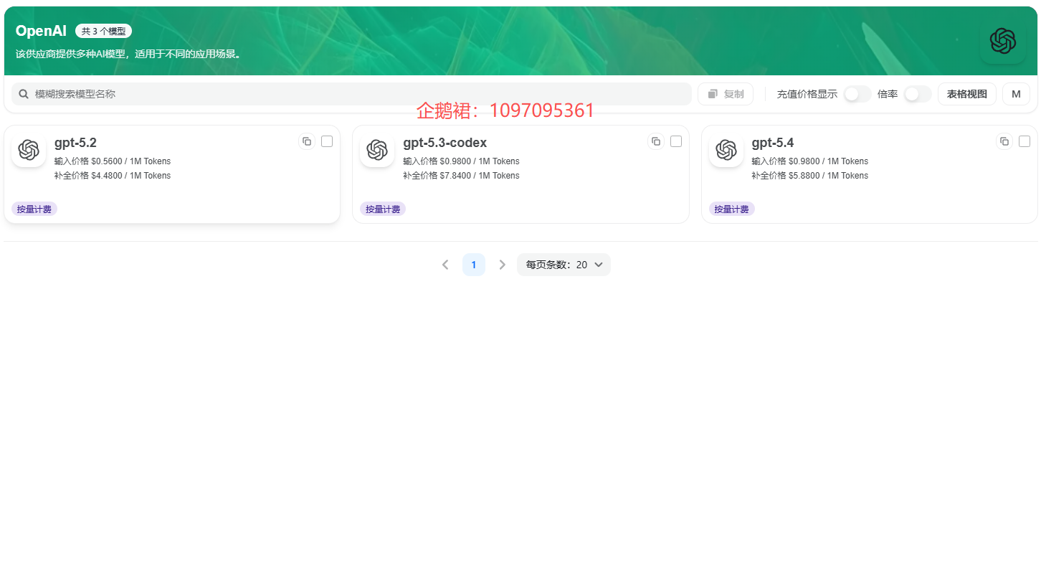
Task: Click the gpt-5.3-codex title
Action: pos(445,143)
